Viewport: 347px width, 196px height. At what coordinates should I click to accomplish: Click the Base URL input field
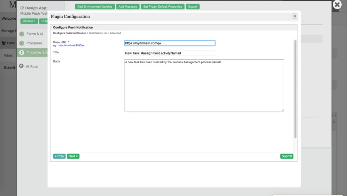[170, 43]
